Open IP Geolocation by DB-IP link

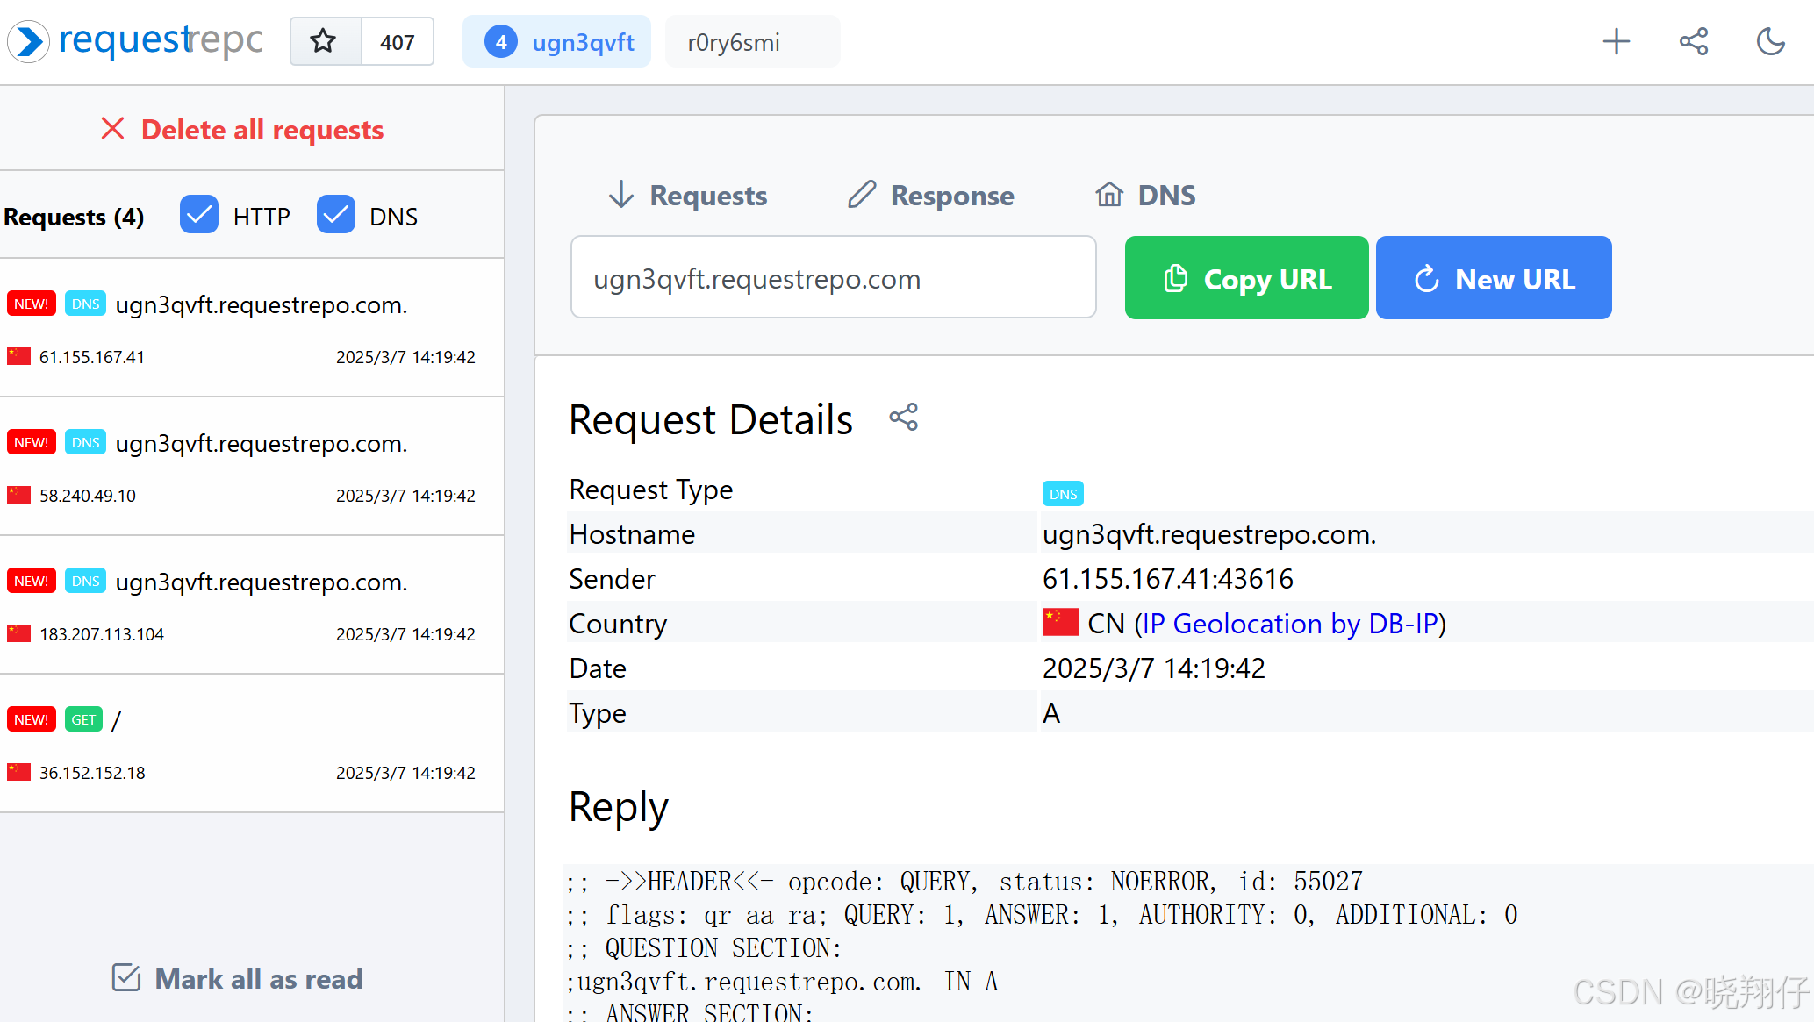coord(1290,624)
